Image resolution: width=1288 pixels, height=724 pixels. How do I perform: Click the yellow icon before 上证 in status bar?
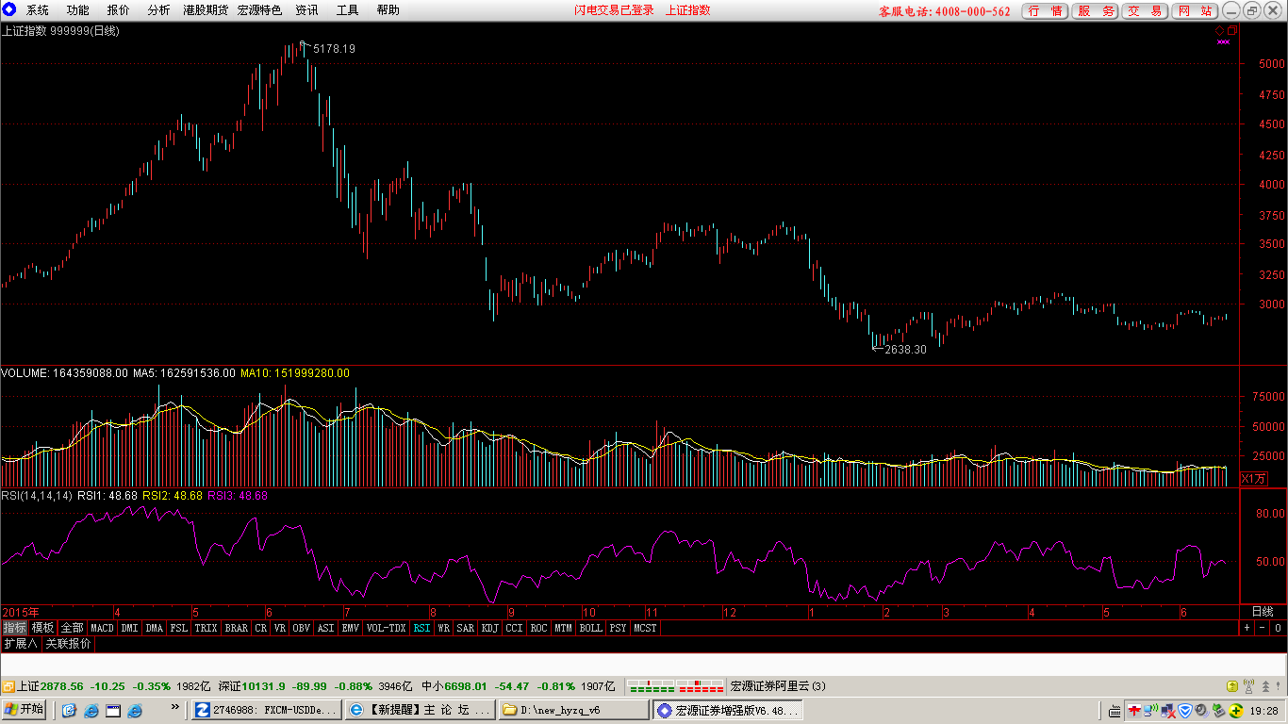click(8, 686)
